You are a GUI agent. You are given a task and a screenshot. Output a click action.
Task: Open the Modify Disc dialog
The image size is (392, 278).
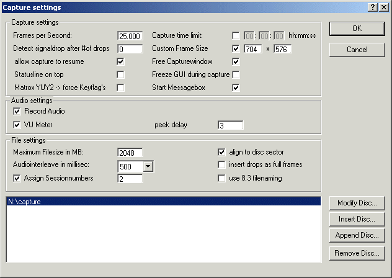pos(357,203)
